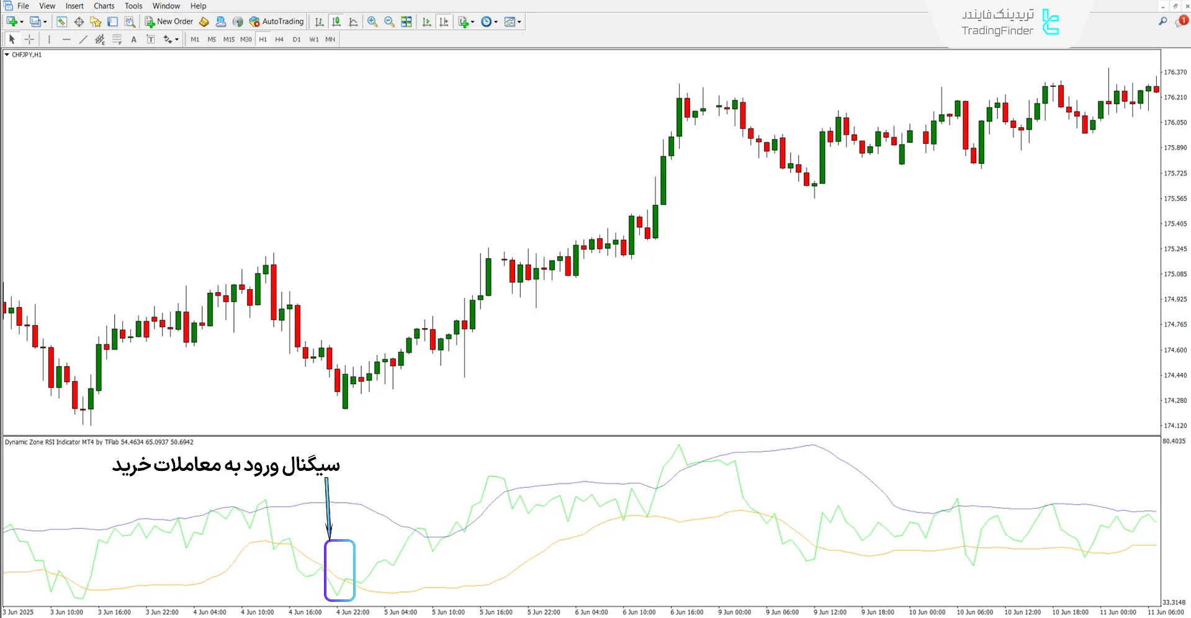Open the Tools menu

coord(133,6)
